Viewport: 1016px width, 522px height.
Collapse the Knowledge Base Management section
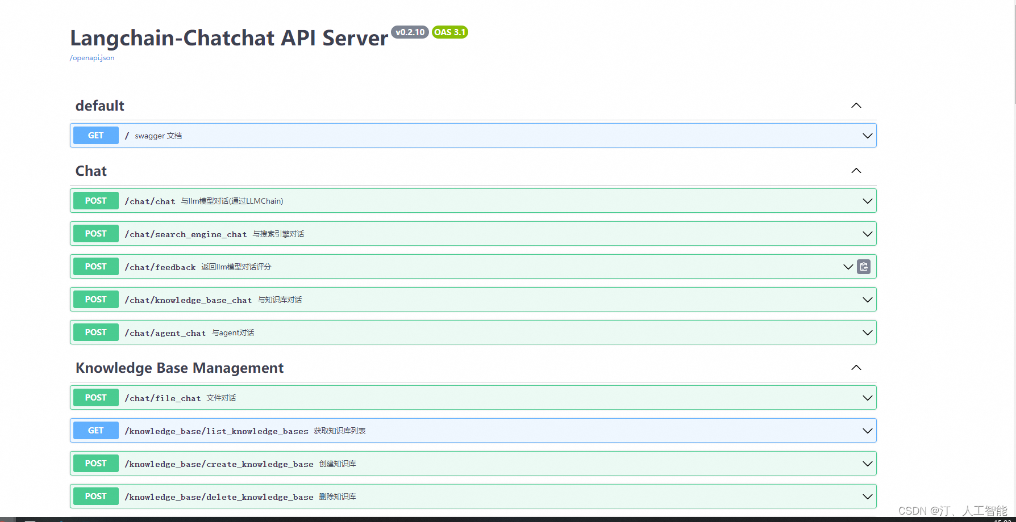click(x=856, y=368)
